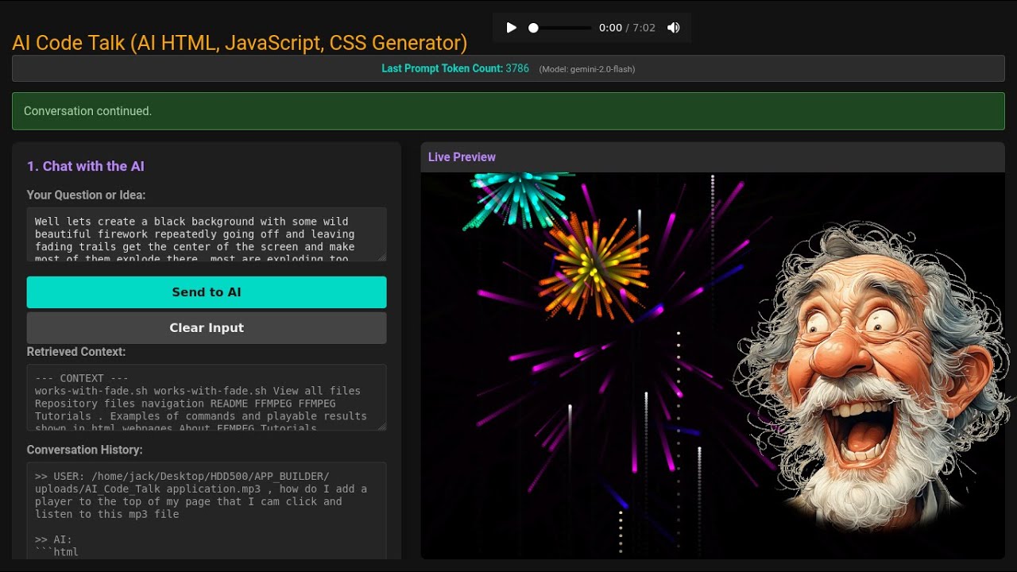The width and height of the screenshot is (1017, 572).
Task: Click the Model: gemini-2.0-flash label
Action: point(587,69)
